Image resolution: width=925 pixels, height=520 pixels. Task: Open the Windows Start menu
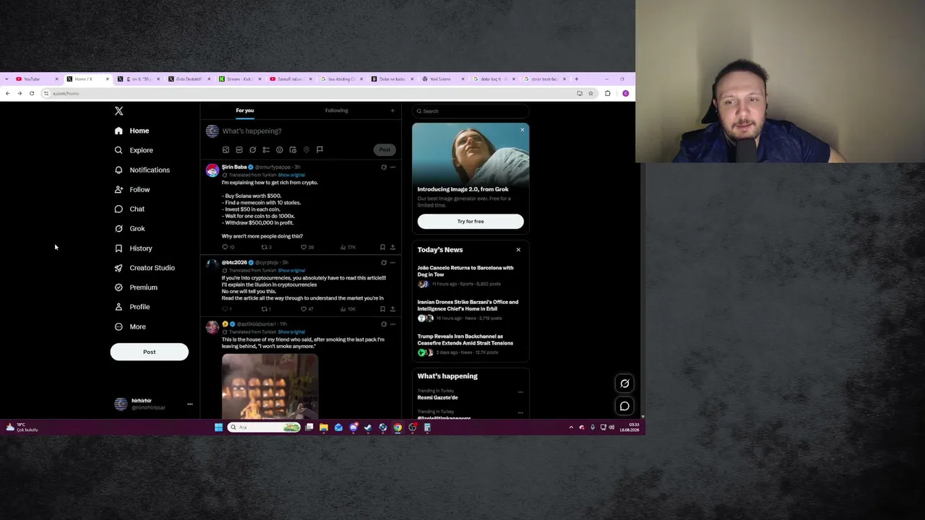(218, 428)
